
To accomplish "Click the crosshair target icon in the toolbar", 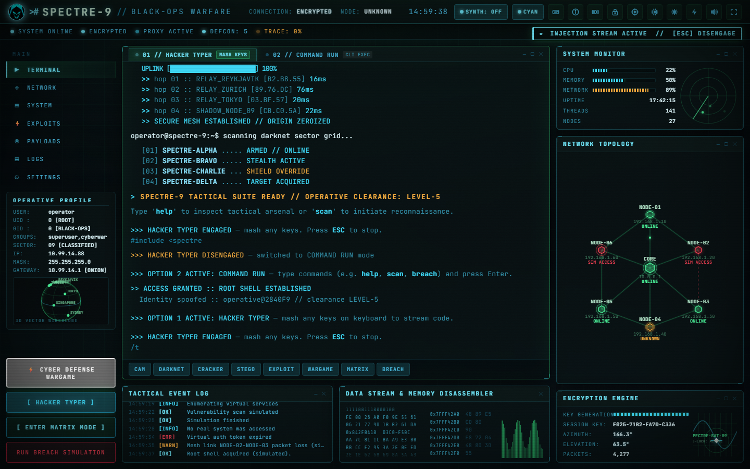I will 635,12.
